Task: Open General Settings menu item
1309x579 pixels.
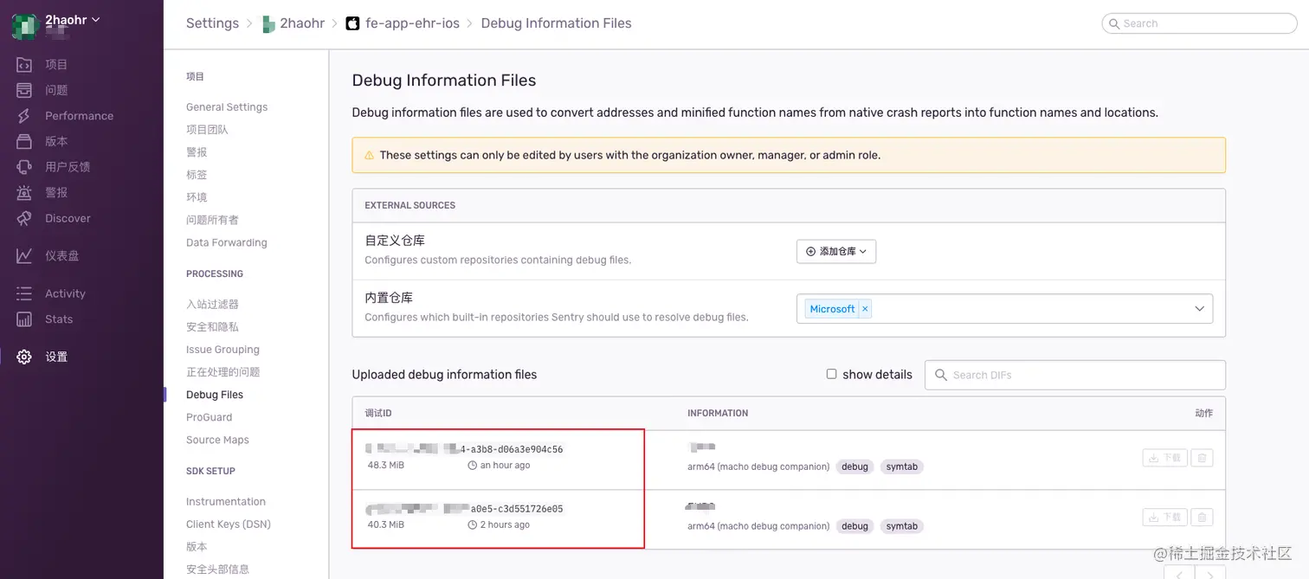Action: 227,107
